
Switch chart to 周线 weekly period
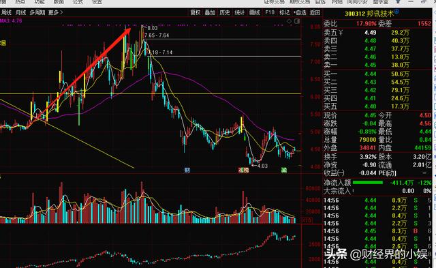point(6,12)
